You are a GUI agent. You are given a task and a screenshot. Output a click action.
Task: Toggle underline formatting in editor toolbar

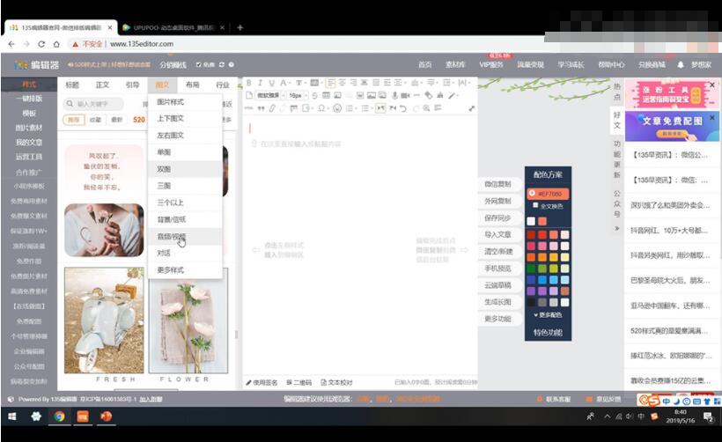tap(272, 83)
